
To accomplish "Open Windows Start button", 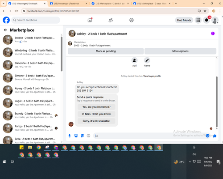I will (x=4, y=162).
